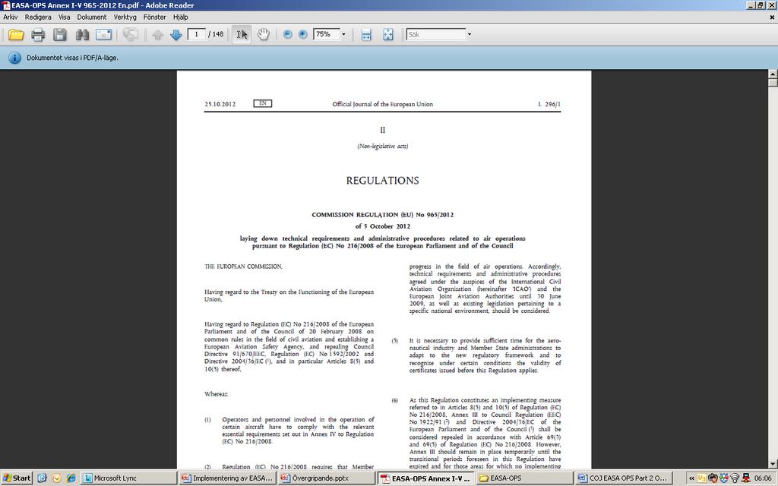Screen dimensions: 778x486
Task: Zoom out with the minus icon
Action: click(x=287, y=34)
